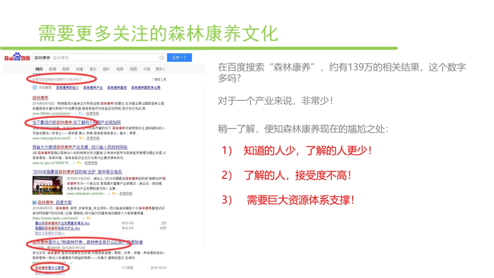
Task: Select the 森林康养的定义 recommended link
Action: 68,87
